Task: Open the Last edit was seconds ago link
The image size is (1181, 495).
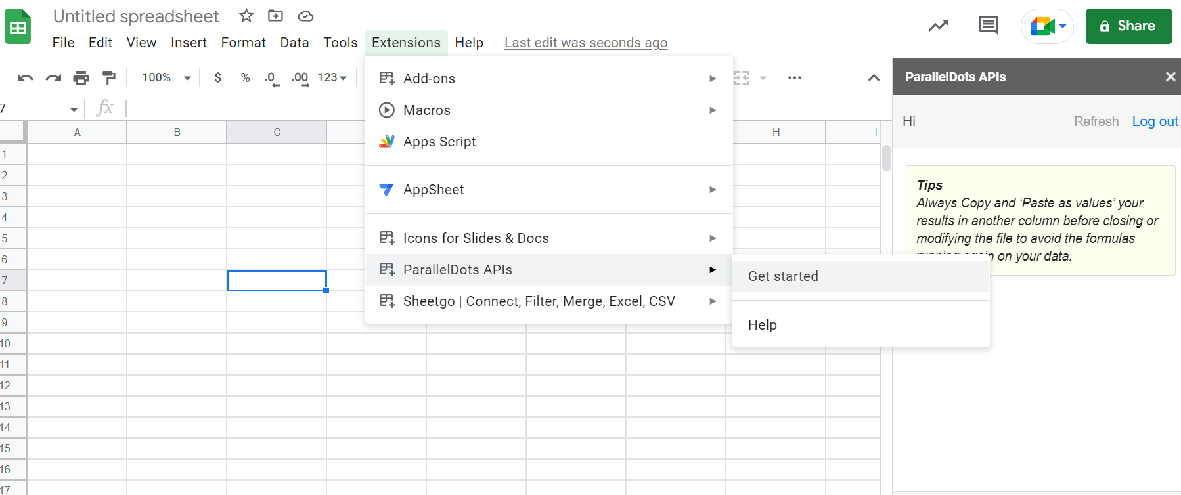Action: click(x=586, y=43)
